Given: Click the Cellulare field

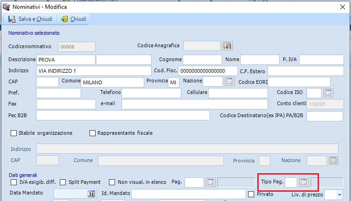Looking at the screenshot, I should pos(238,93).
